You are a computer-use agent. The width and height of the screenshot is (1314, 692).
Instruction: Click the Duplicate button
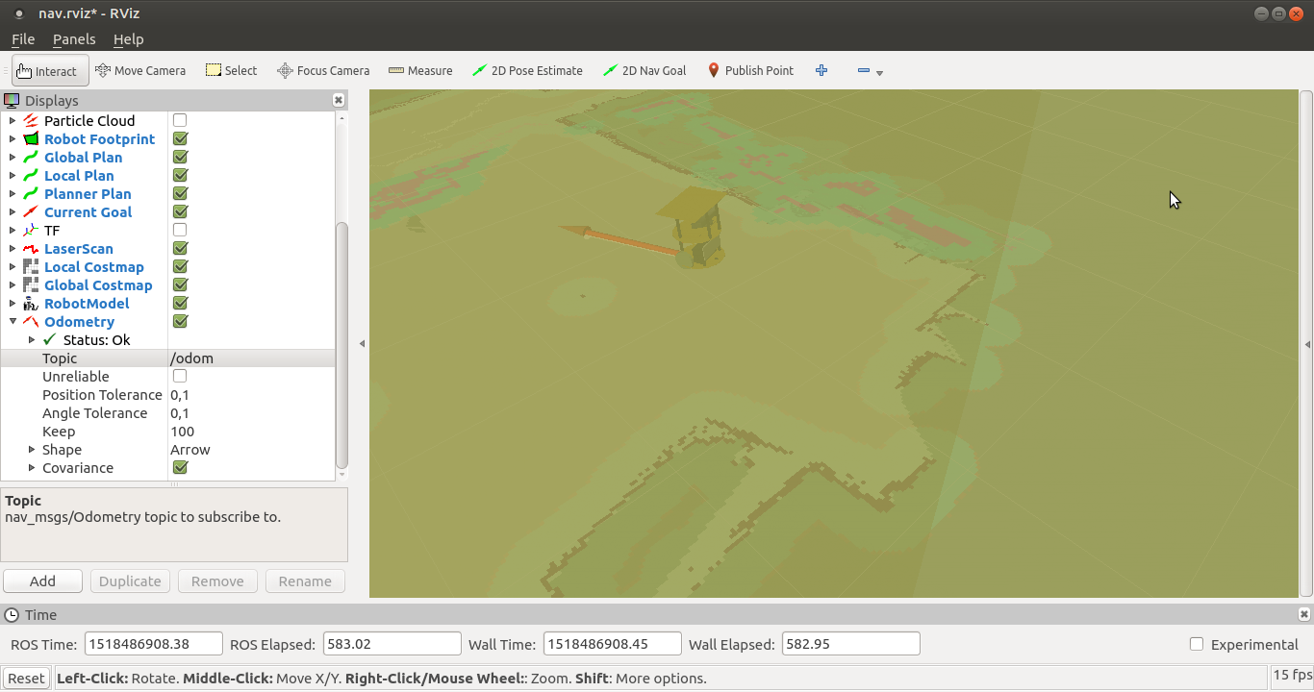point(130,581)
